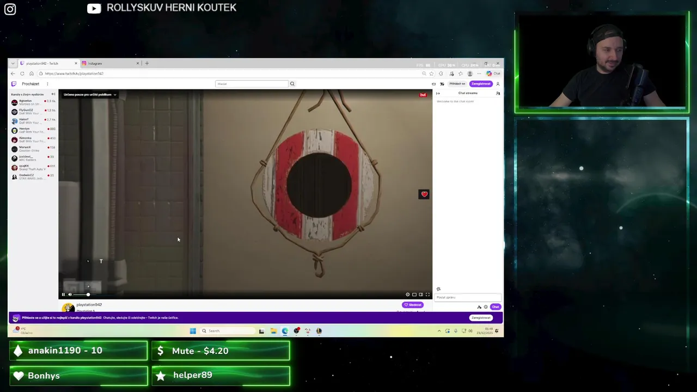Click the Twitch search magnifier button
The image size is (697, 392).
292,84
